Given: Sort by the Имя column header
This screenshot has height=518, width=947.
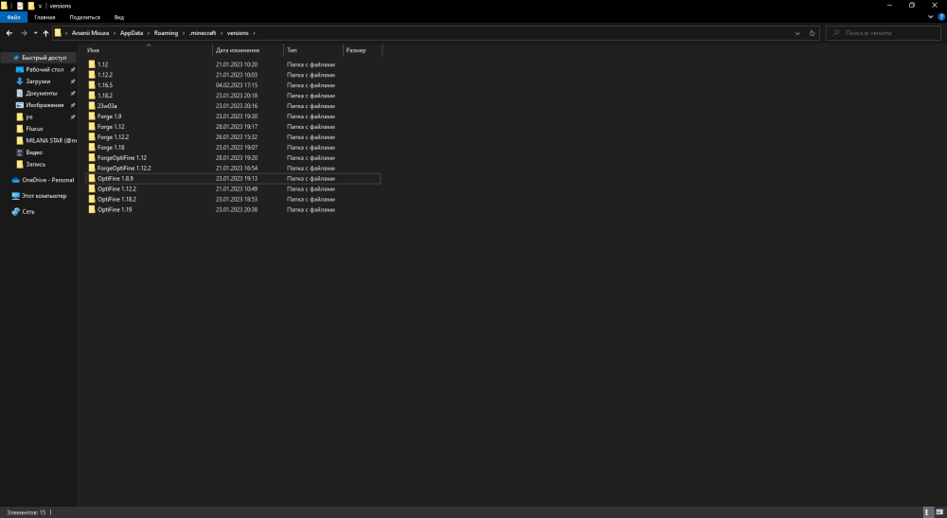Looking at the screenshot, I should pyautogui.click(x=149, y=50).
